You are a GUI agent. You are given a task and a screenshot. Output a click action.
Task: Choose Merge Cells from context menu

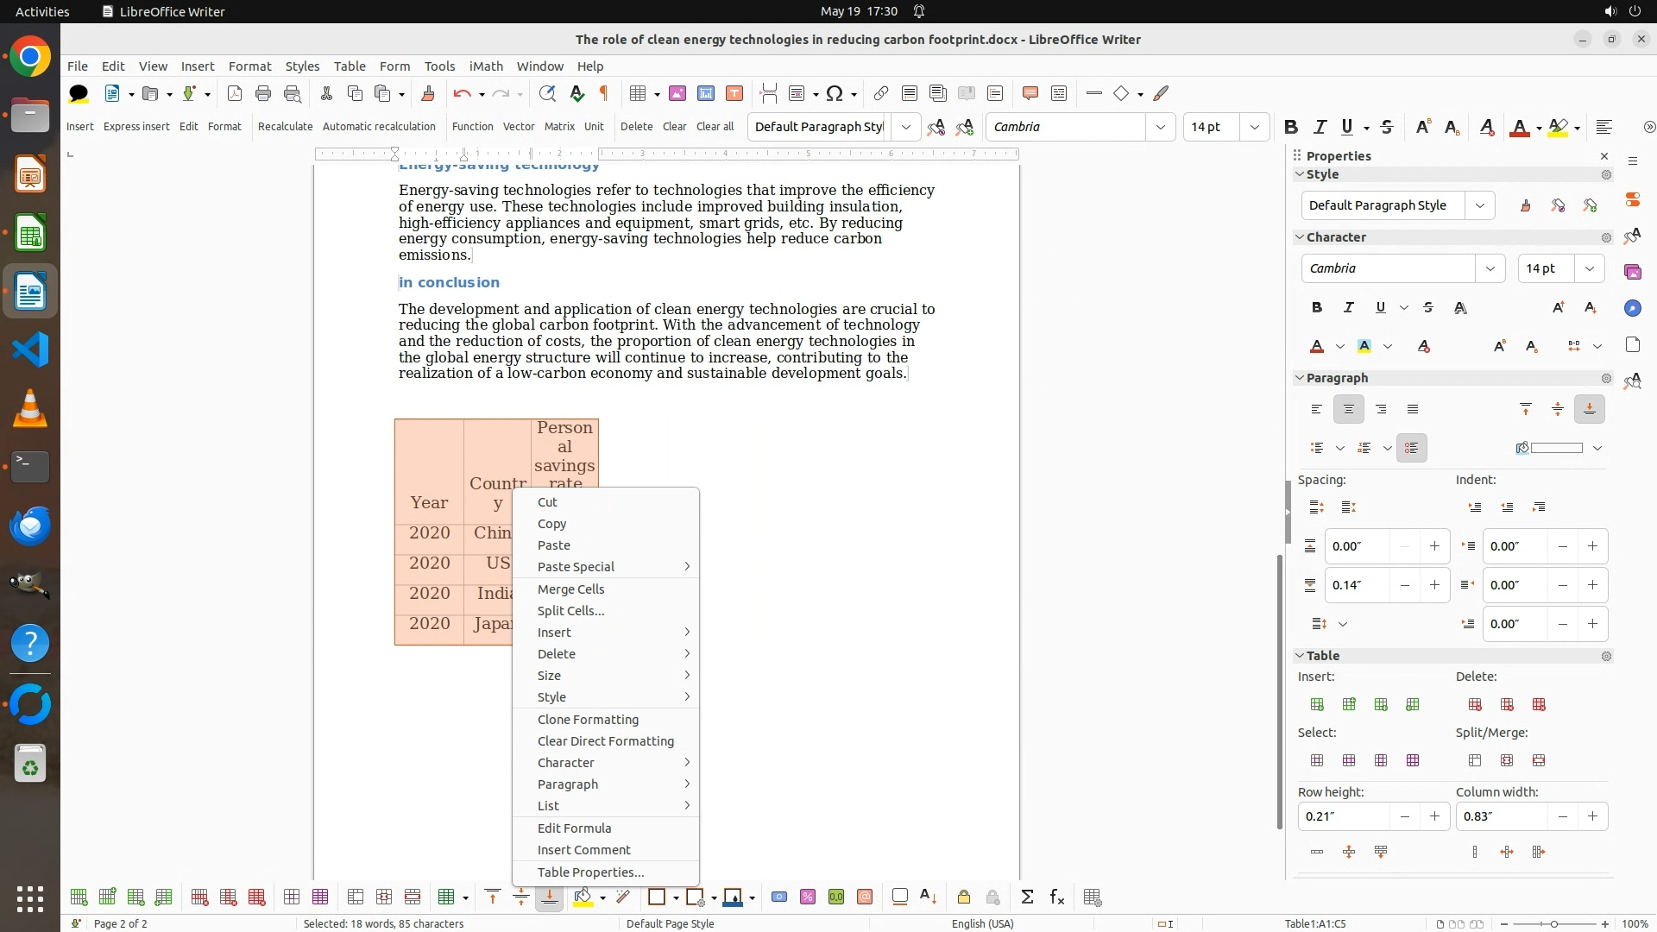tap(570, 589)
